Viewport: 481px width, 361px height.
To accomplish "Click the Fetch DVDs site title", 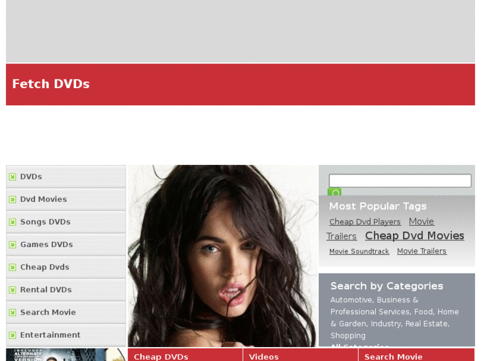I will [51, 84].
